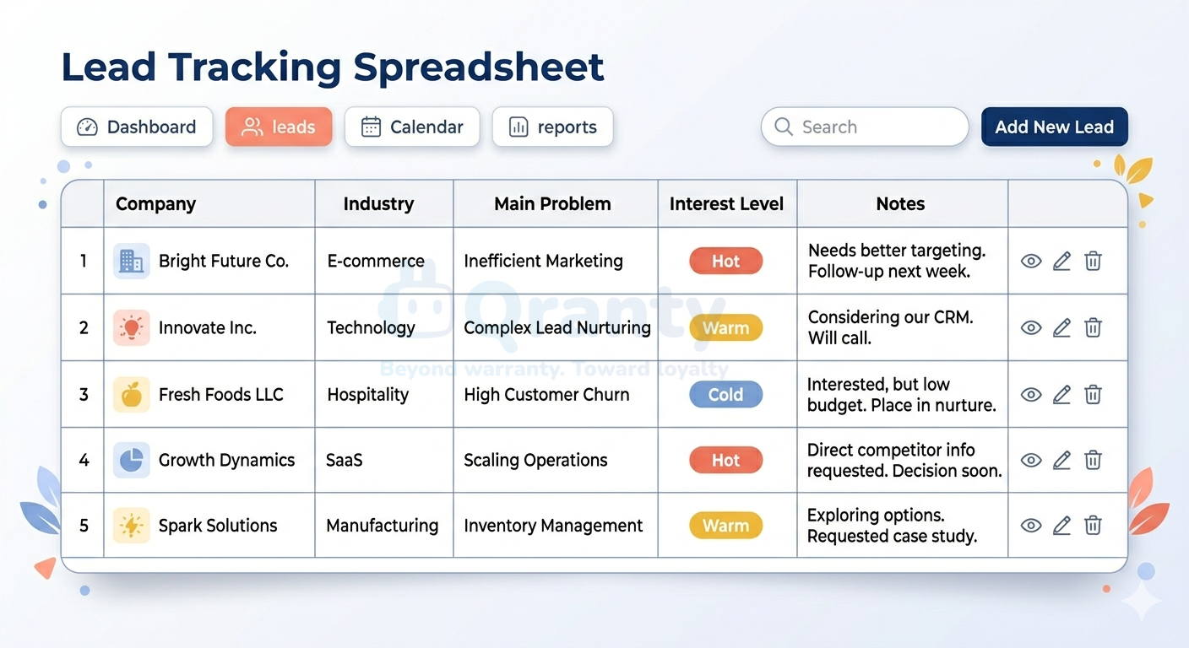Click the Cold interest badge for Fresh Foods
This screenshot has height=648, width=1189.
point(726,394)
